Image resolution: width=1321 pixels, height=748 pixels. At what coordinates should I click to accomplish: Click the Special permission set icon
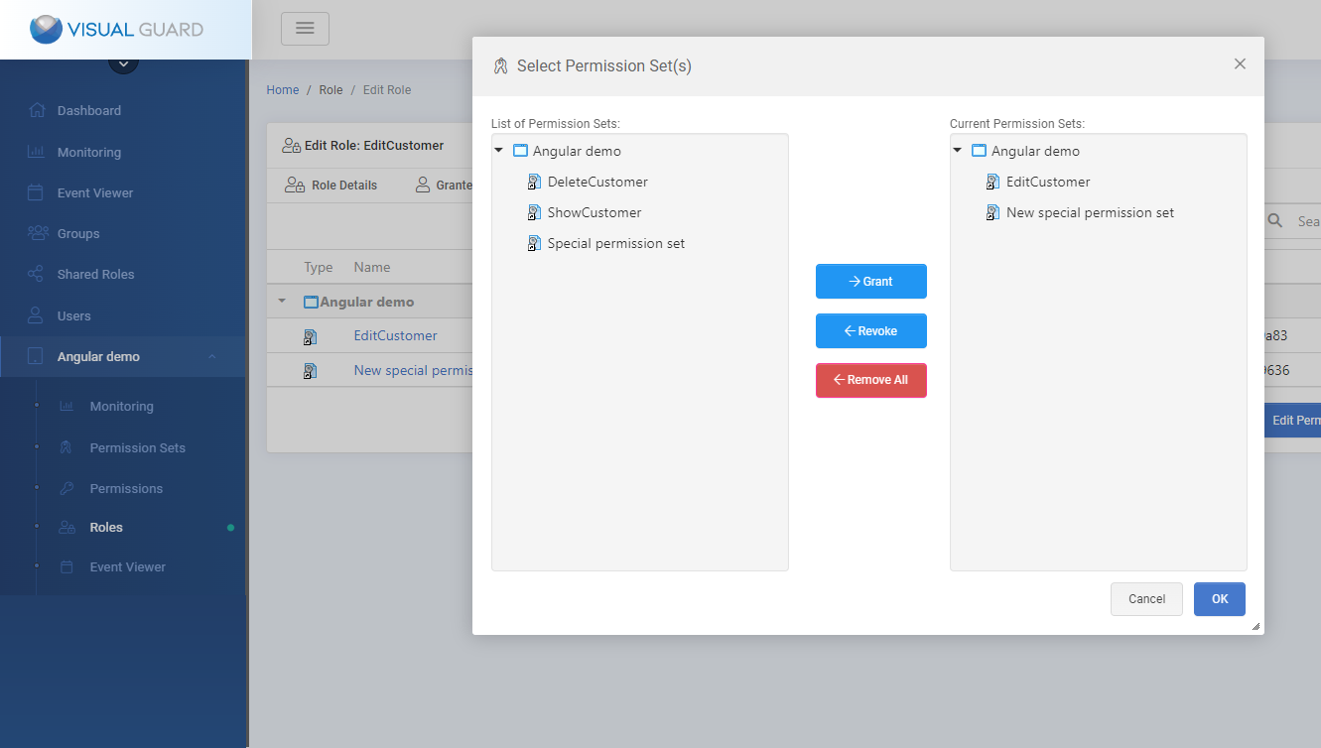point(534,244)
